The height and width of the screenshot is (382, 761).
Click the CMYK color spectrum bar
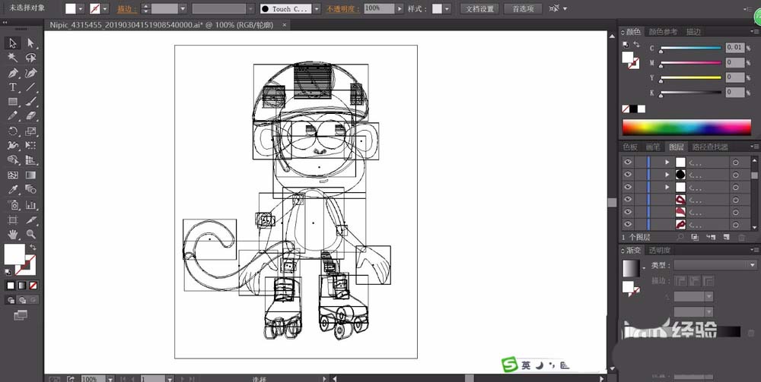coord(686,128)
